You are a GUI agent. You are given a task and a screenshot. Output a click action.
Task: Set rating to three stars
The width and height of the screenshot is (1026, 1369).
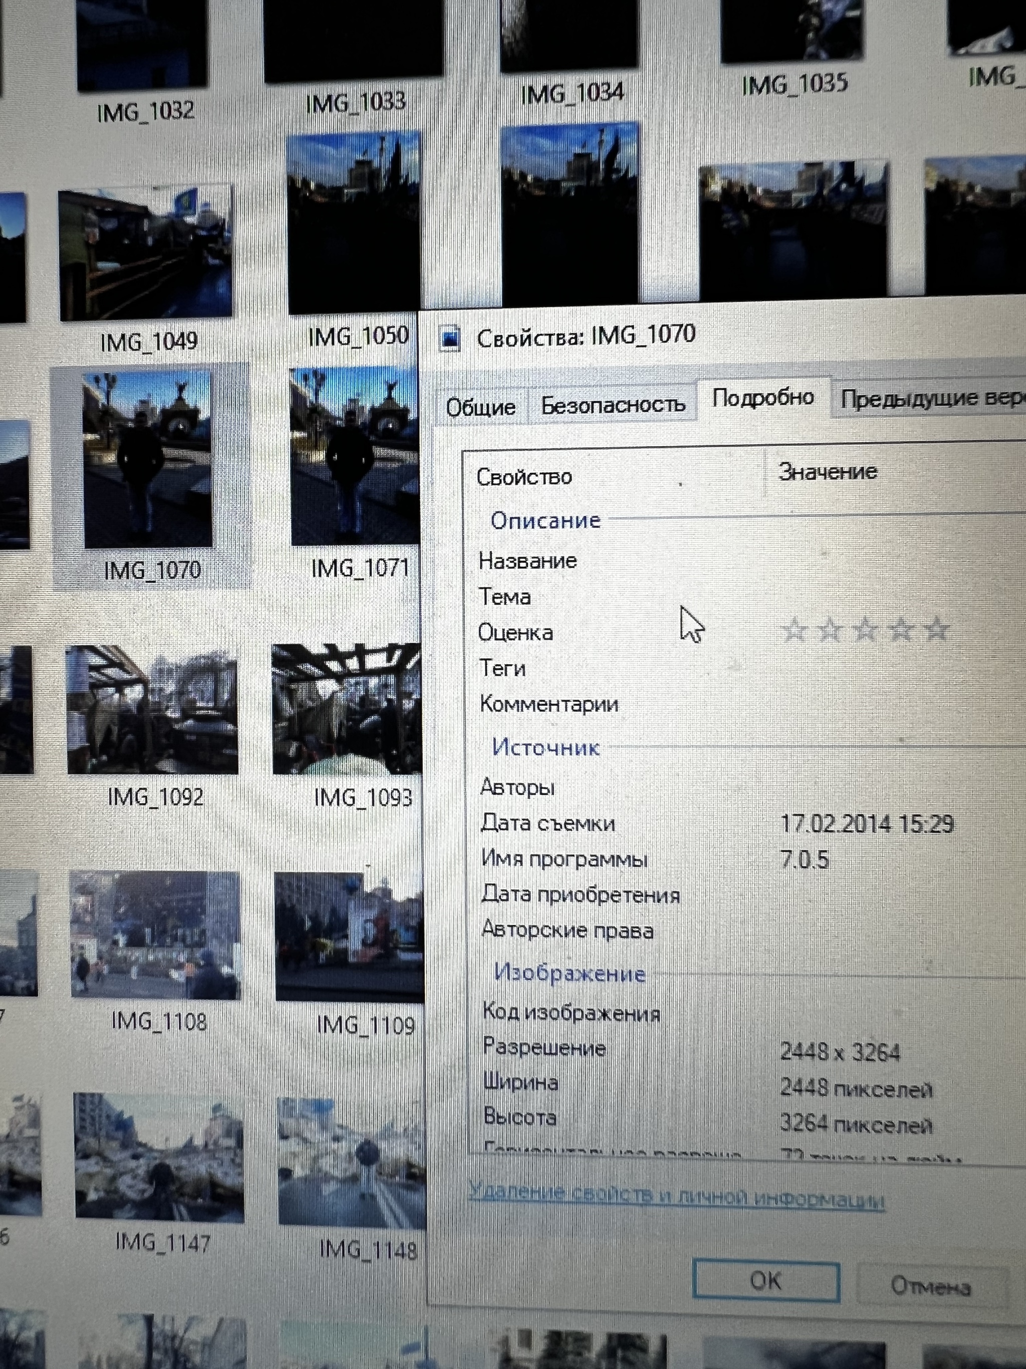click(x=866, y=630)
